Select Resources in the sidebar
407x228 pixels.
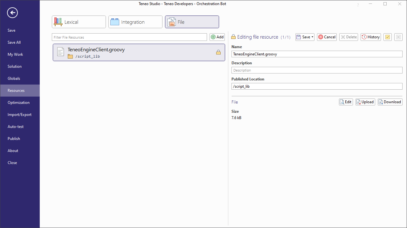(x=20, y=91)
